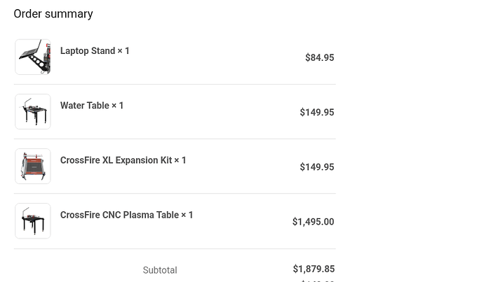Select the Expansion Kit $149.95 price
Screen dimensions: 484x282
pos(316,167)
